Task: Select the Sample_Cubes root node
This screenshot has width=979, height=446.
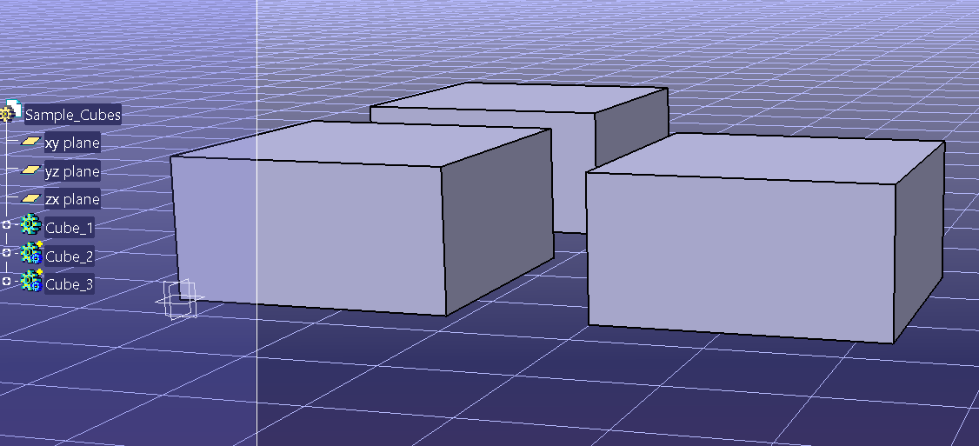Action: [72, 115]
